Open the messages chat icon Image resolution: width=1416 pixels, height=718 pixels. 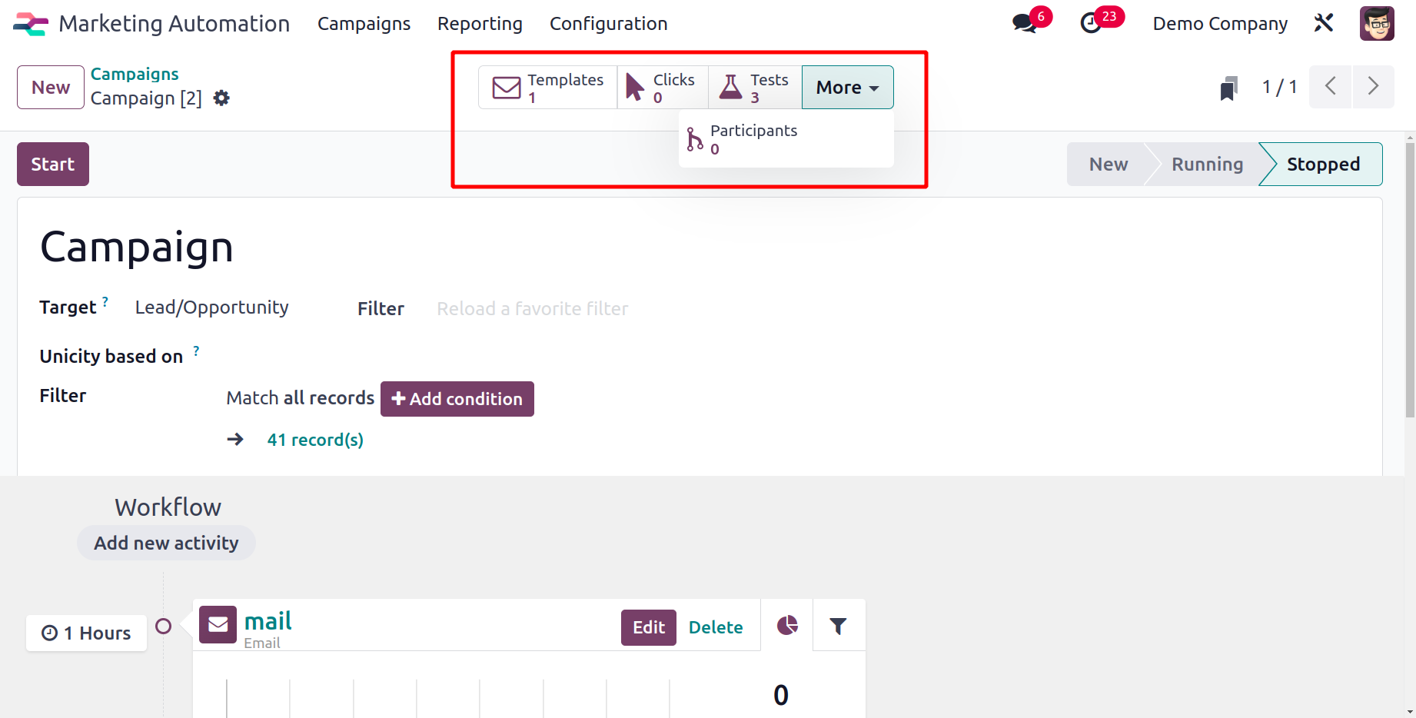pyautogui.click(x=1024, y=23)
